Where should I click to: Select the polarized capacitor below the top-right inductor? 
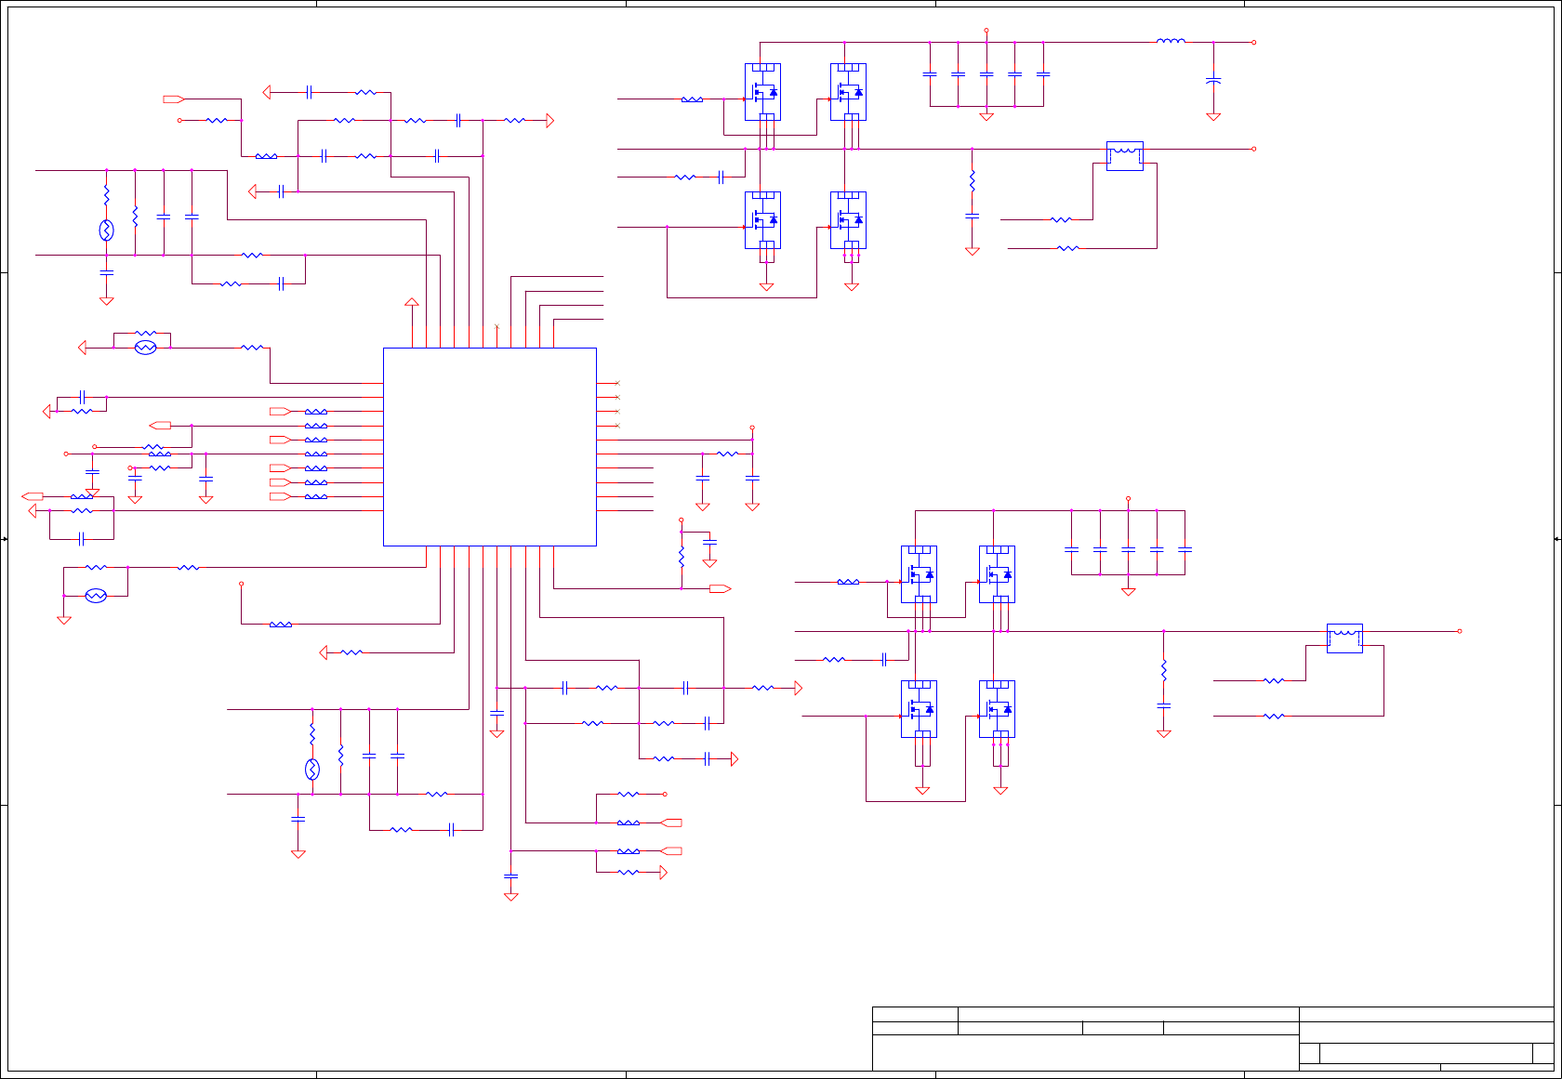click(x=1213, y=81)
